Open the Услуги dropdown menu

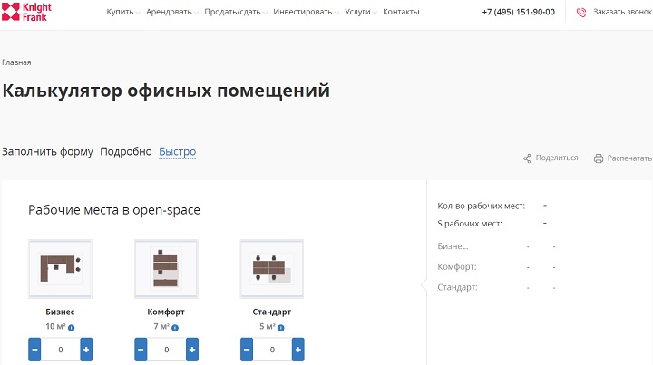(x=361, y=12)
